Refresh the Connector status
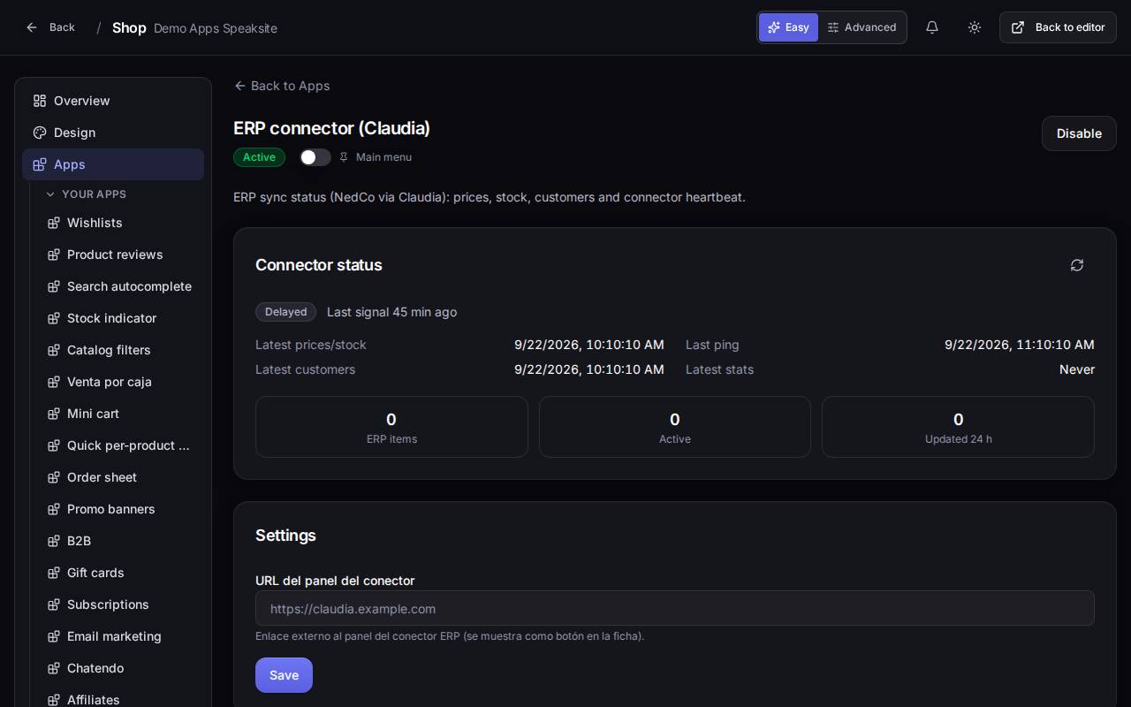Image resolution: width=1131 pixels, height=707 pixels. click(1076, 265)
